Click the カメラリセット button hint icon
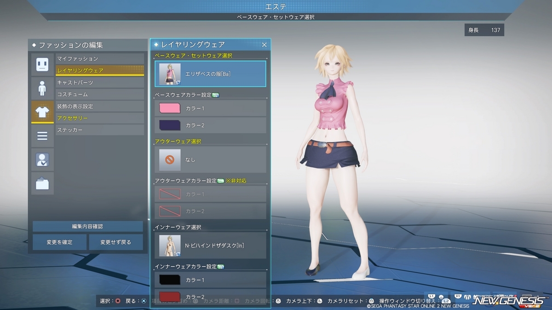Screen dimensions: 552x310 click(372, 301)
